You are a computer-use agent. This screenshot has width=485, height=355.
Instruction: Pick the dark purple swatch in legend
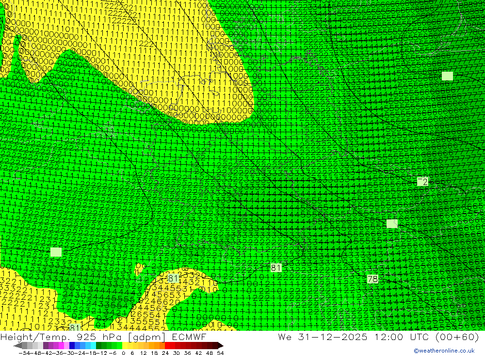[x=46, y=345]
